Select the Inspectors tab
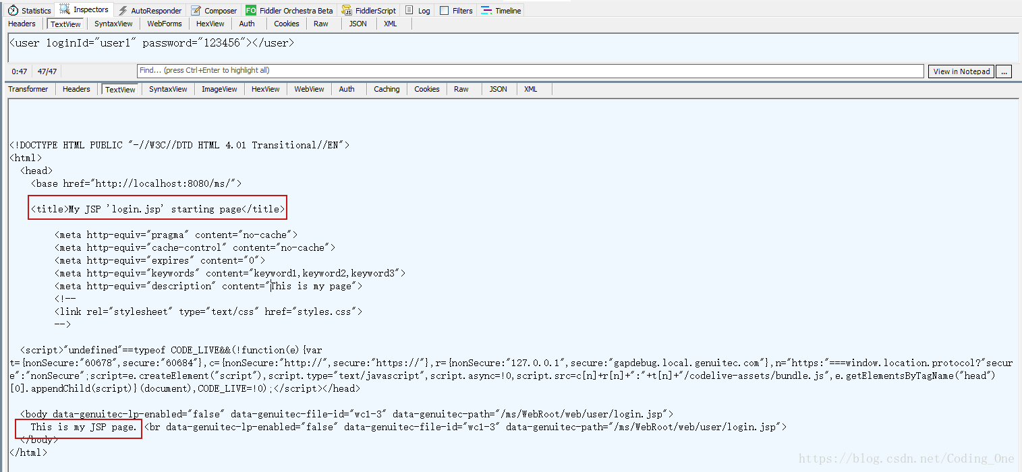Screen dimensions: 1022x472 click(84, 10)
